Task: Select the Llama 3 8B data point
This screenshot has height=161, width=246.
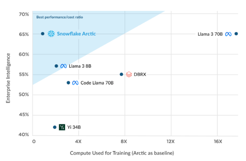Action: point(56,66)
